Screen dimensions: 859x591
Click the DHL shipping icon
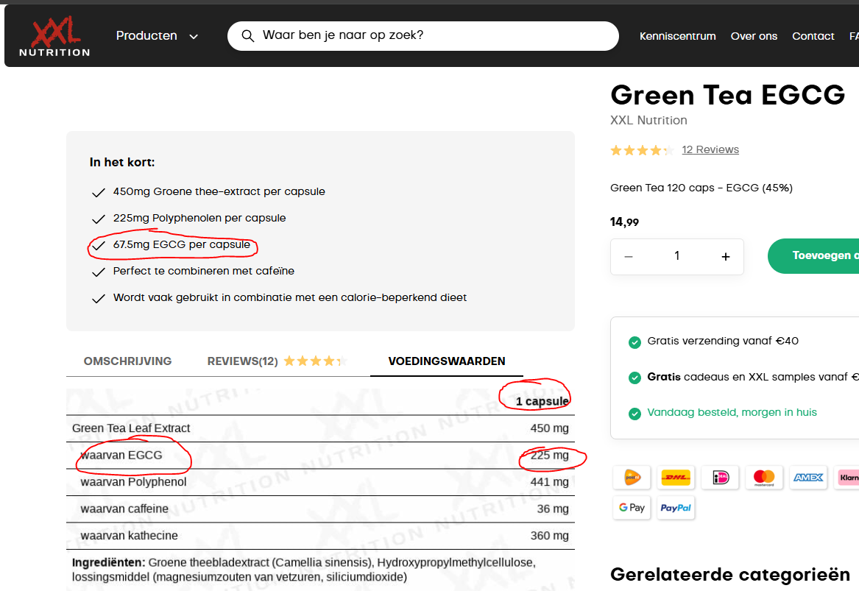click(676, 478)
